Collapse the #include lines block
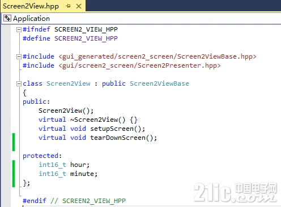Viewport: 281px width, 207px height. pos(19,56)
